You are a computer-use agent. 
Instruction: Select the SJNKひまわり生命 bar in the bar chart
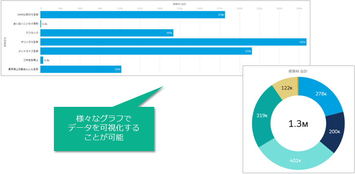pyautogui.click(x=133, y=15)
